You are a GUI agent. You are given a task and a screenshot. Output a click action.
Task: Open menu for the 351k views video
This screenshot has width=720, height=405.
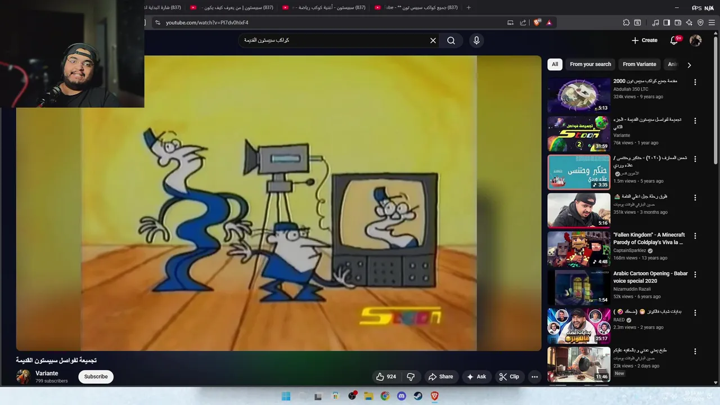[x=695, y=197]
